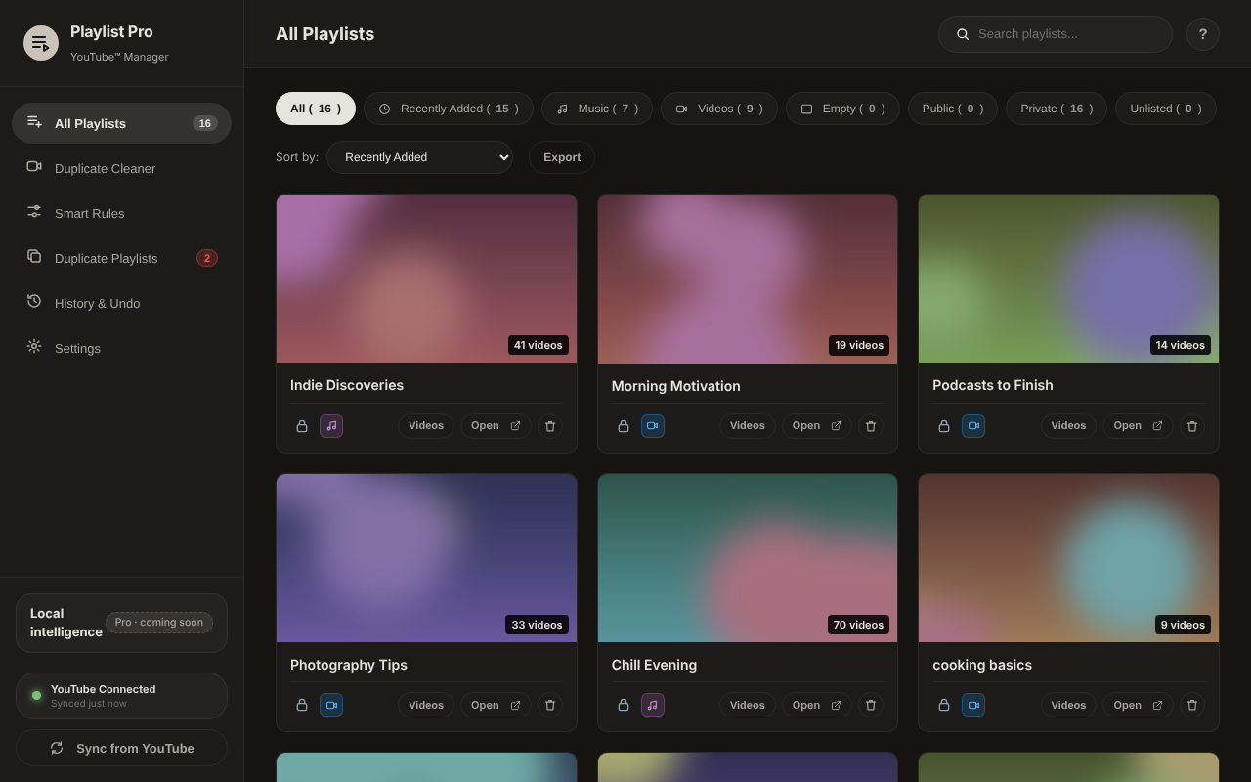Click the video type icon on Morning Motivation
The image size is (1251, 782).
click(x=653, y=426)
